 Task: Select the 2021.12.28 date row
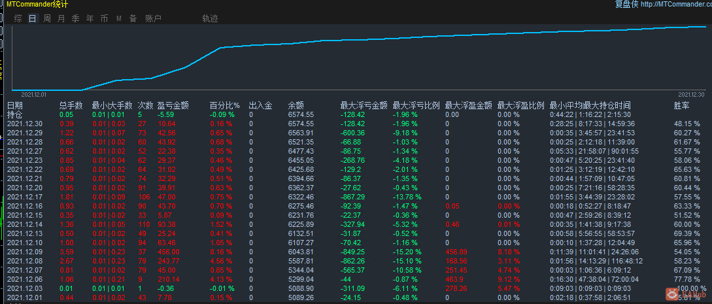point(25,142)
